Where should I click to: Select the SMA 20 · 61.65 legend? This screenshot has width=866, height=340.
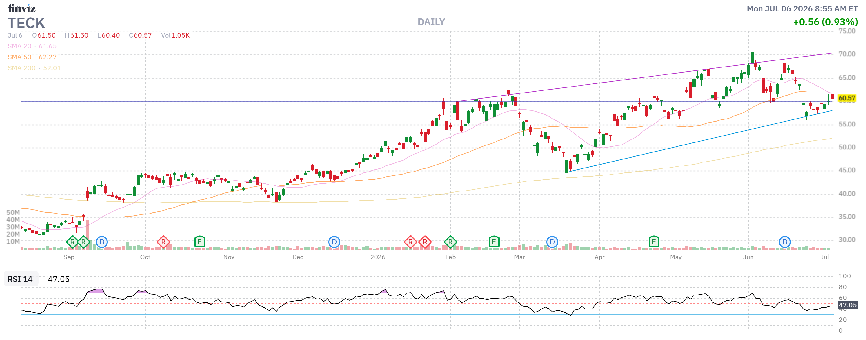(x=32, y=46)
